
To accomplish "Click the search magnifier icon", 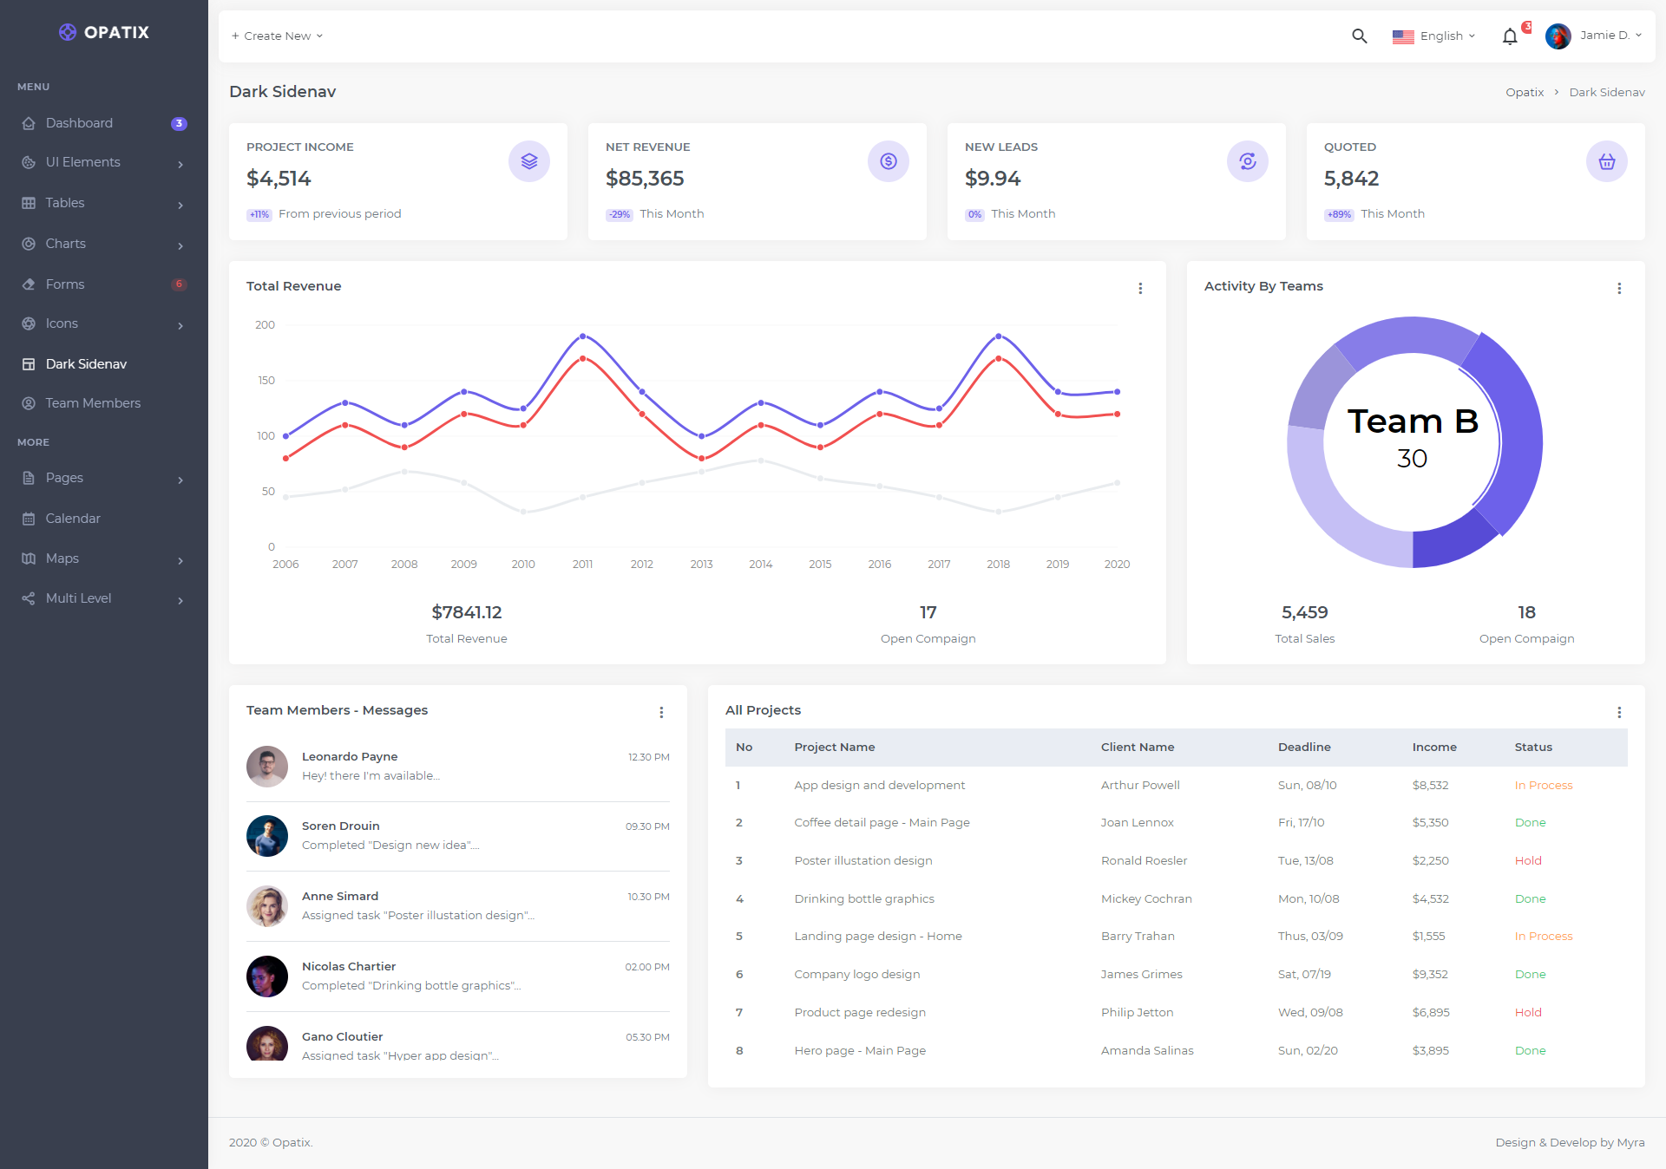I will click(1359, 36).
